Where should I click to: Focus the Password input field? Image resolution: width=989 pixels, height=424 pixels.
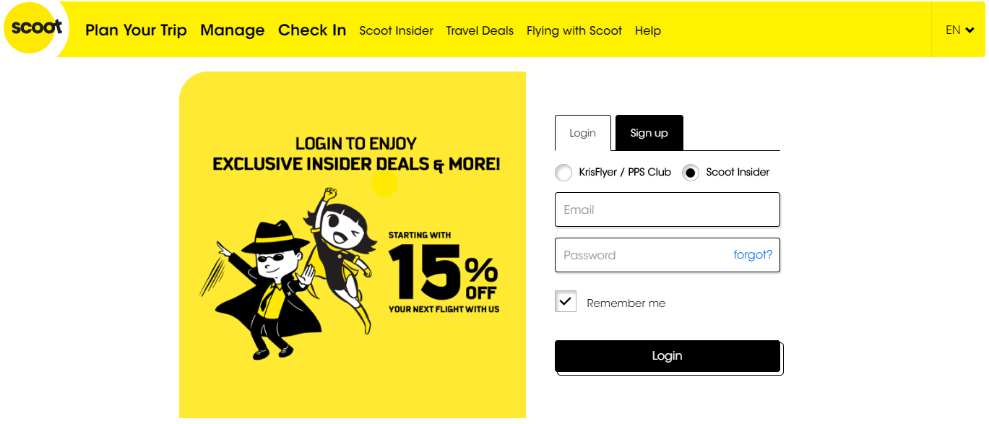pyautogui.click(x=643, y=255)
